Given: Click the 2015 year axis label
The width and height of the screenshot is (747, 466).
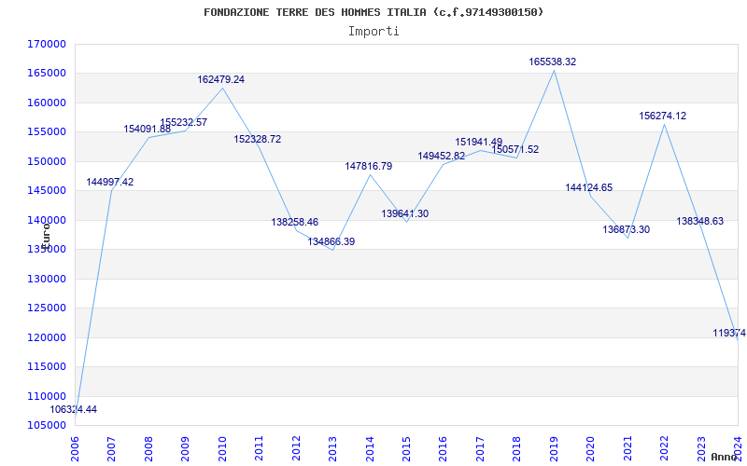Looking at the screenshot, I should click(x=406, y=448).
